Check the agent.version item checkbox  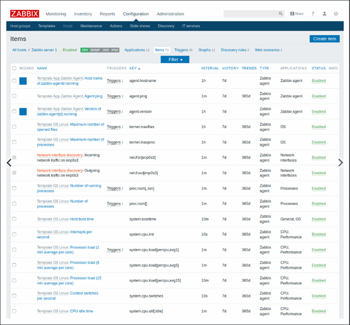coord(14,112)
